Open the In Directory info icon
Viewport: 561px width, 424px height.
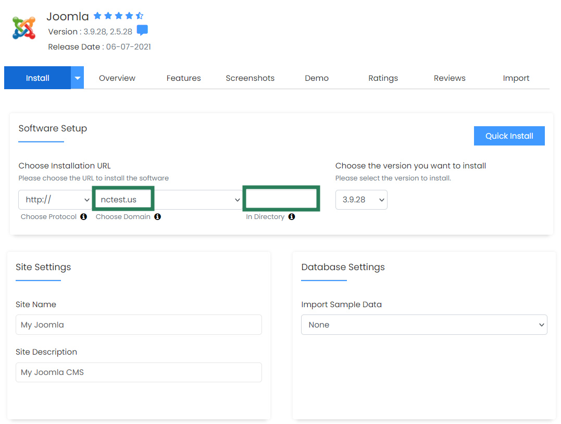292,216
